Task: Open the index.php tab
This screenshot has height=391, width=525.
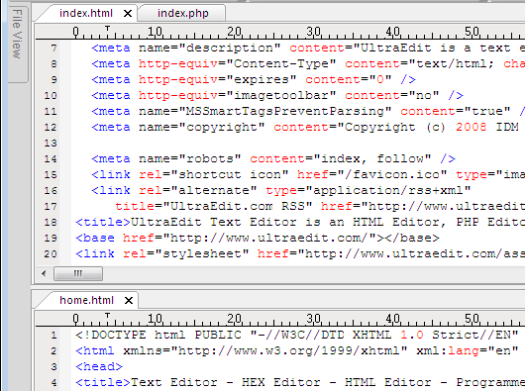Action: click(x=183, y=14)
